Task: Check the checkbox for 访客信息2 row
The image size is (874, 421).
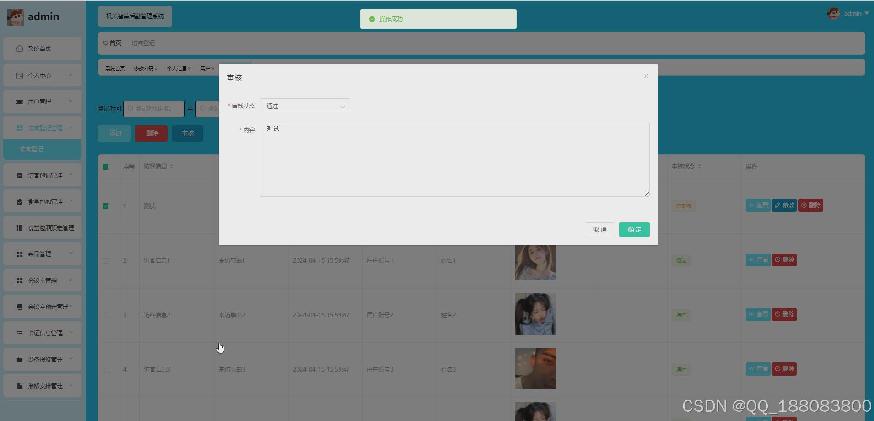Action: pyautogui.click(x=106, y=315)
